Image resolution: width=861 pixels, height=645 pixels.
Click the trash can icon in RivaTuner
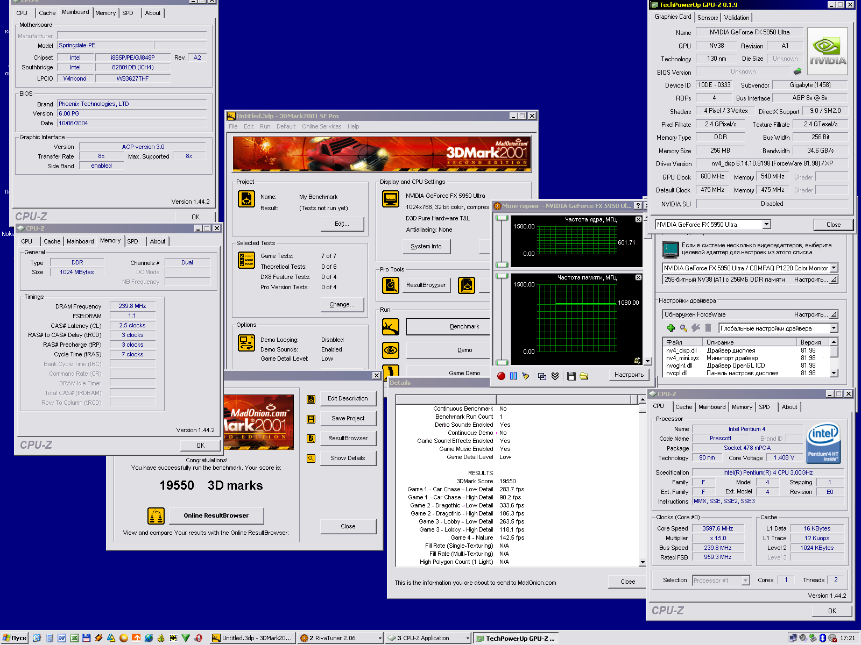[708, 328]
